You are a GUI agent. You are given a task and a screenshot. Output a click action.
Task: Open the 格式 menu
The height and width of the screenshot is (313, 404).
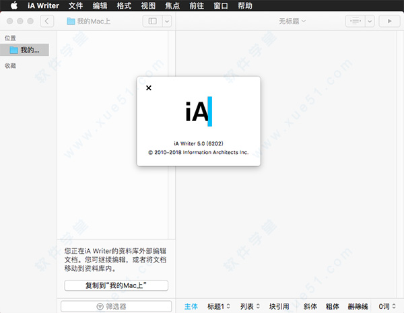pos(124,5)
